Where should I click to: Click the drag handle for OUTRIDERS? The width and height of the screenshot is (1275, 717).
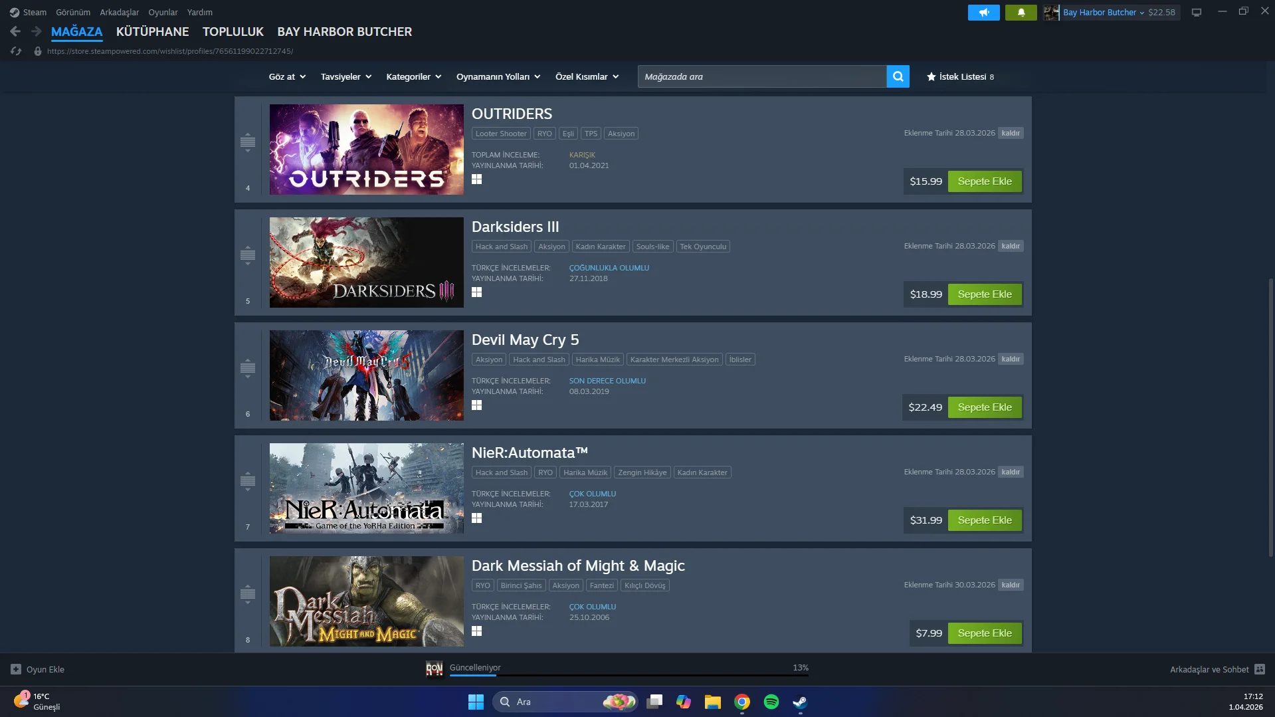point(248,142)
